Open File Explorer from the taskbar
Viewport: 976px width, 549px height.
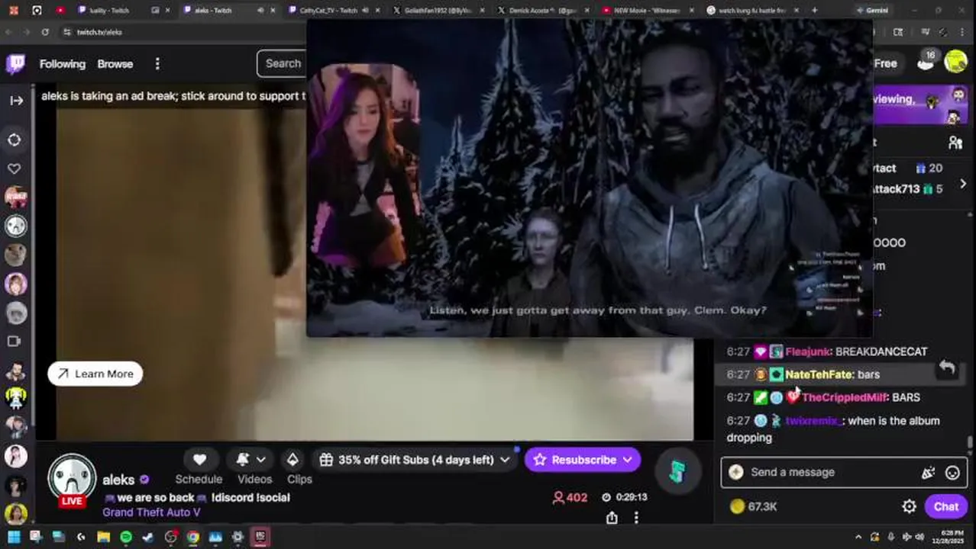(103, 537)
